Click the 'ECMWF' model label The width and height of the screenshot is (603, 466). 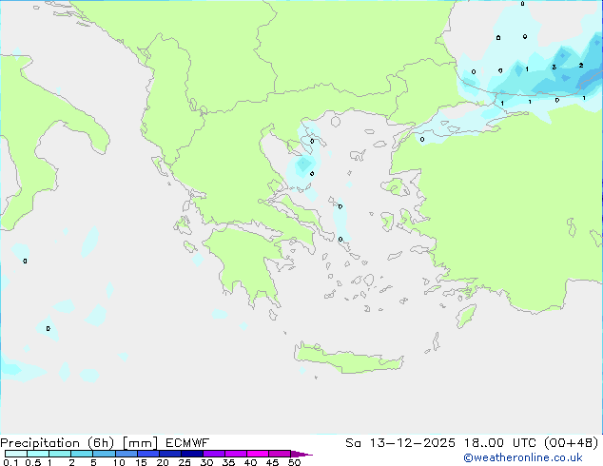click(187, 443)
